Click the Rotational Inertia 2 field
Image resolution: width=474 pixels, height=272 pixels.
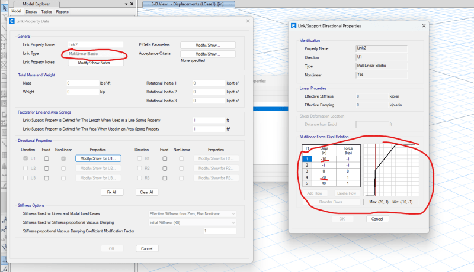pos(209,92)
